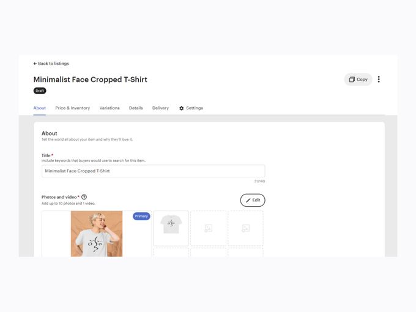Image resolution: width=416 pixels, height=312 pixels.
Task: Click the copy icon in Copy button
Action: point(352,80)
